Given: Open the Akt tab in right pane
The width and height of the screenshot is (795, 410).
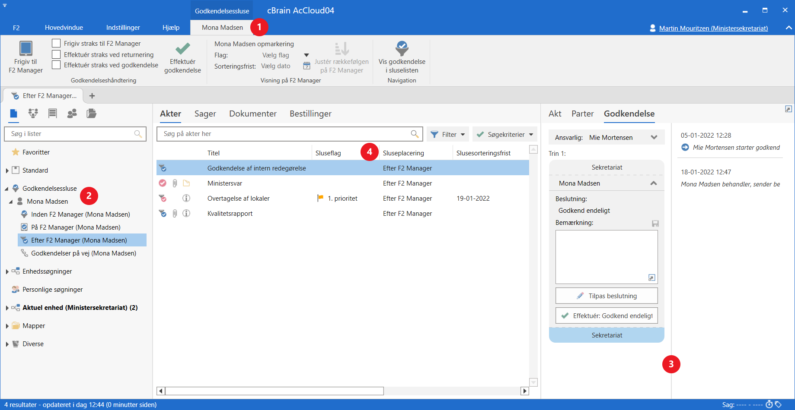Looking at the screenshot, I should pyautogui.click(x=555, y=114).
